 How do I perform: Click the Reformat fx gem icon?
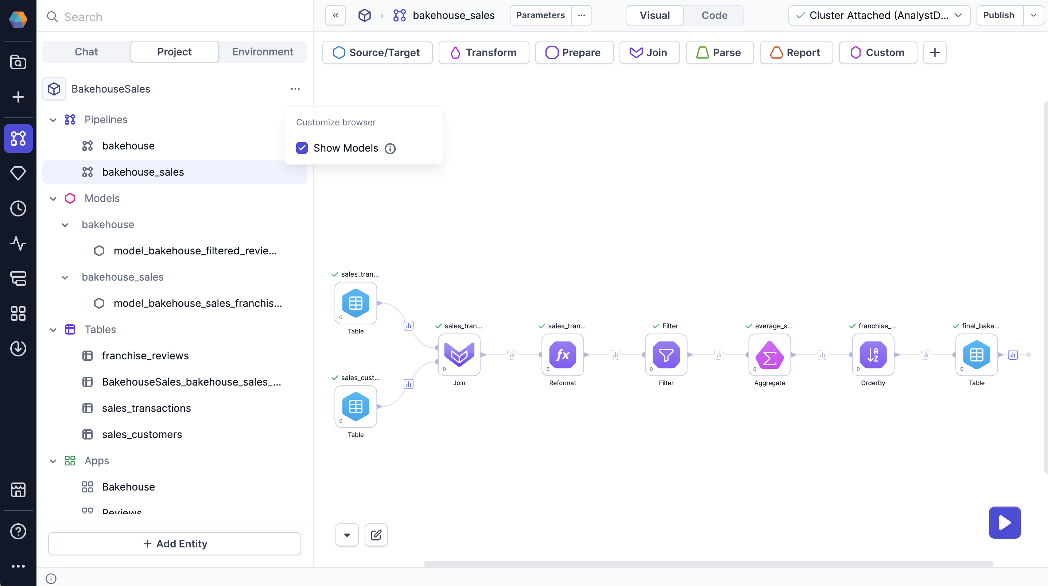562,355
